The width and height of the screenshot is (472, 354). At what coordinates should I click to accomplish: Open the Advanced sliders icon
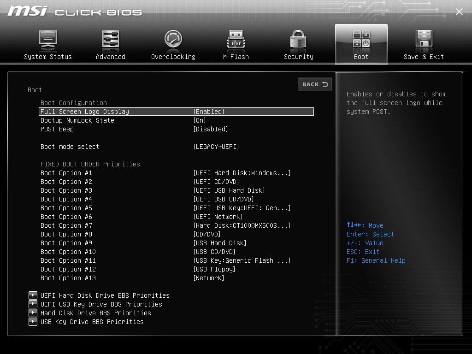point(111,39)
